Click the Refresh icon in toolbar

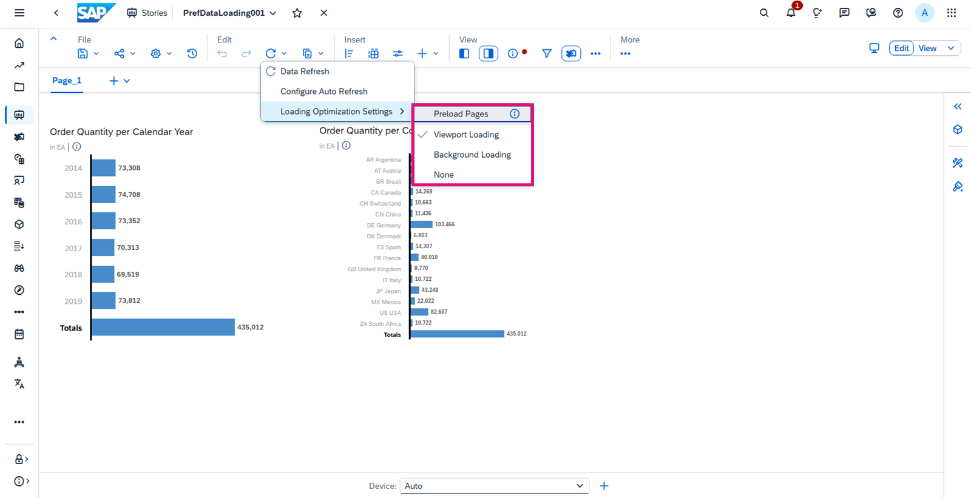click(x=271, y=53)
